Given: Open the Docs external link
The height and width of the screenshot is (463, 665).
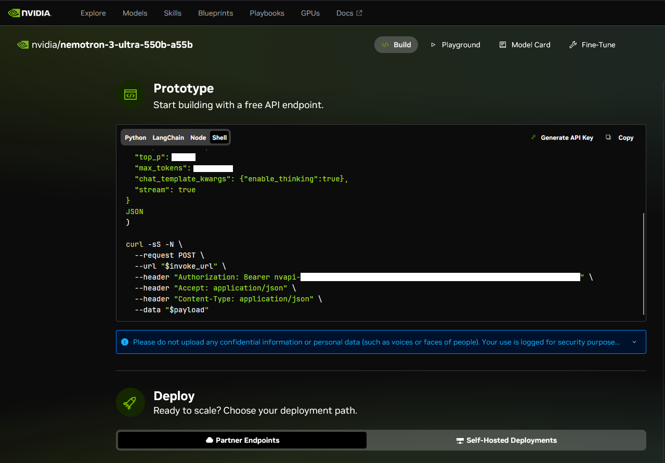Looking at the screenshot, I should tap(349, 13).
